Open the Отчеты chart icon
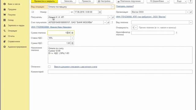 [5, 36]
